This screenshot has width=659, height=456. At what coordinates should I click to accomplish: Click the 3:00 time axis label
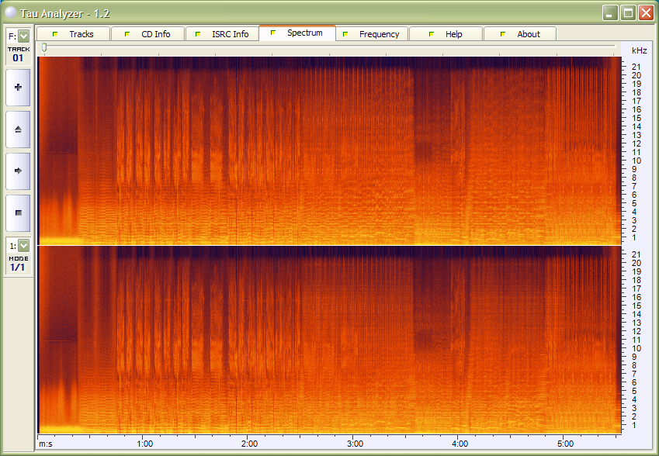pyautogui.click(x=356, y=444)
